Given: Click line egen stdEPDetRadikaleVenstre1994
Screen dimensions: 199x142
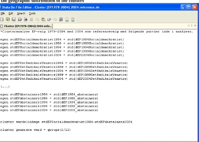Looking at the screenshot, I should click(64, 71).
